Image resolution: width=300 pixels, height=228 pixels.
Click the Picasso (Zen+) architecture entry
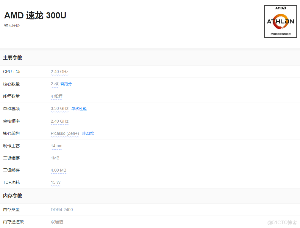tap(65, 133)
